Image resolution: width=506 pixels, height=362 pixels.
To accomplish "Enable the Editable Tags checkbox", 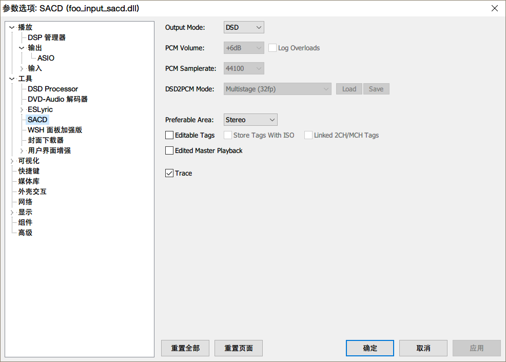I will click(169, 135).
